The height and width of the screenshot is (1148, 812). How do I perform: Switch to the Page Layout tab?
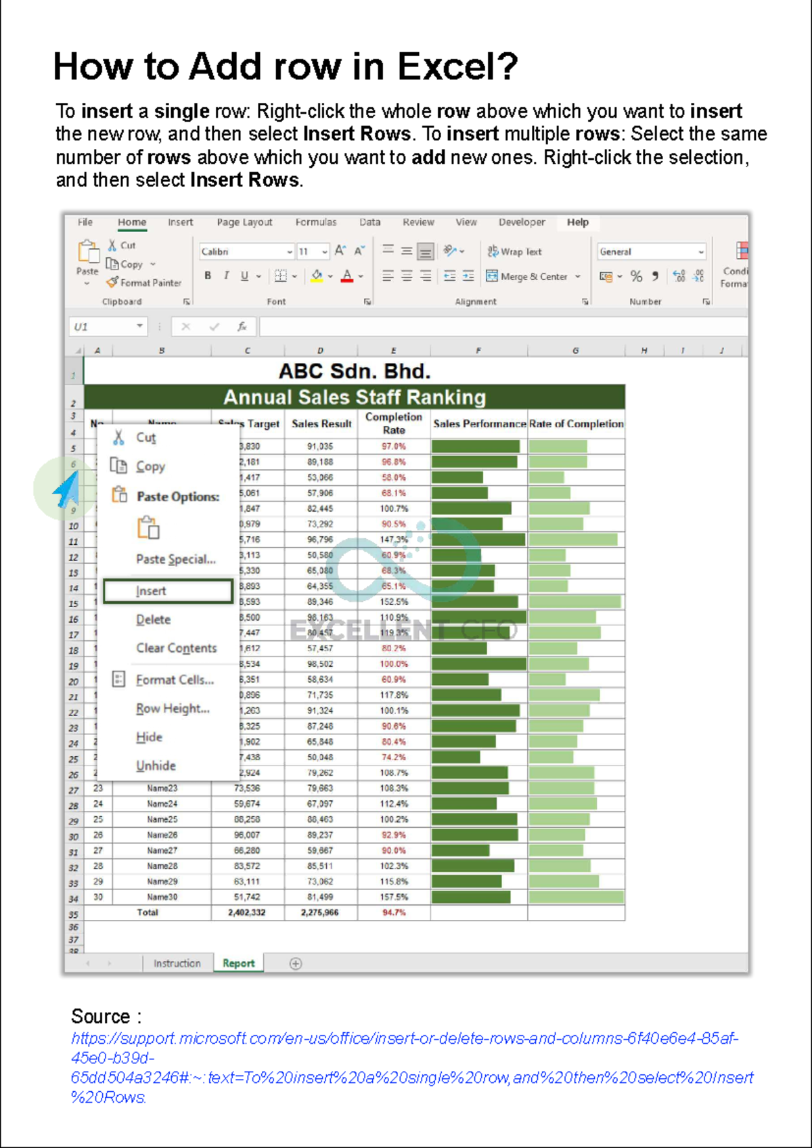(244, 222)
